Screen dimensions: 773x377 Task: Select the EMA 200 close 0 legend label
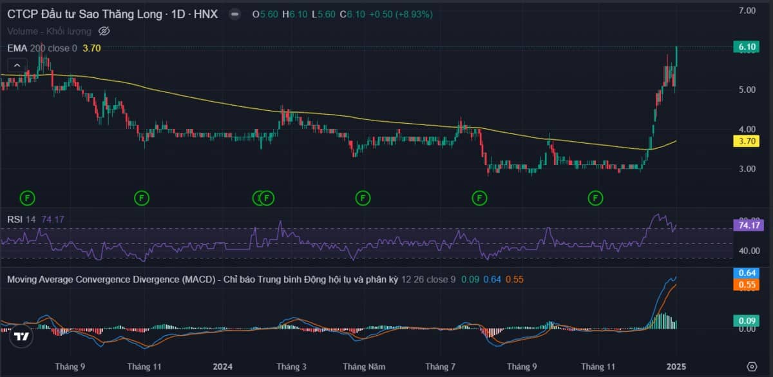pyautogui.click(x=42, y=48)
